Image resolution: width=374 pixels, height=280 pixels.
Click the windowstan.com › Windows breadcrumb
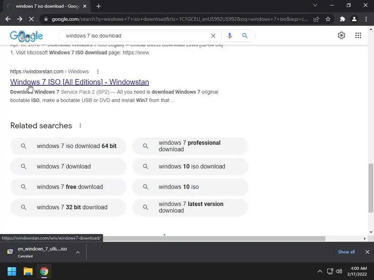49,71
